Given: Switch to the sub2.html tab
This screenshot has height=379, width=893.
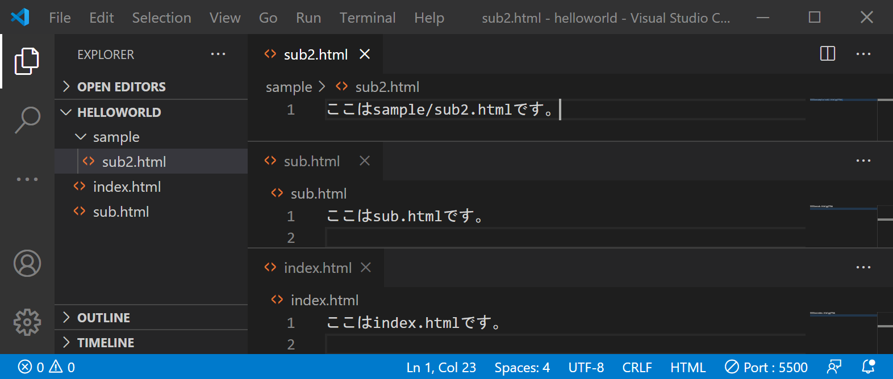Looking at the screenshot, I should [315, 54].
